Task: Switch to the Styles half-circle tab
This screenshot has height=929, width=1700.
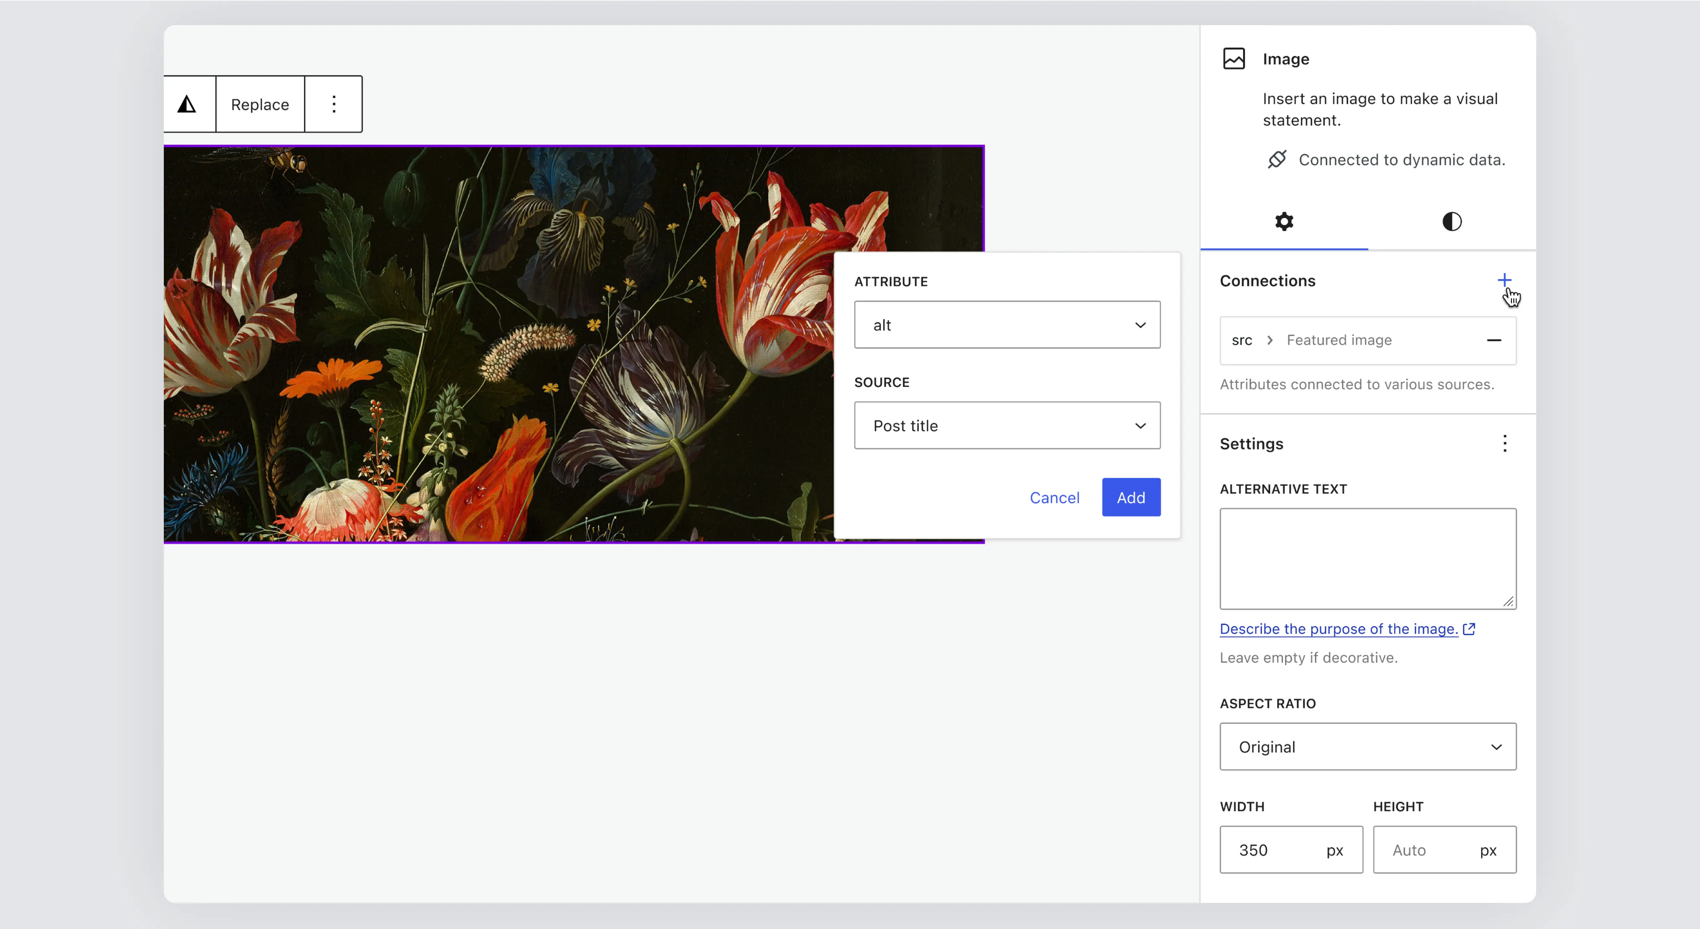Action: (1452, 222)
